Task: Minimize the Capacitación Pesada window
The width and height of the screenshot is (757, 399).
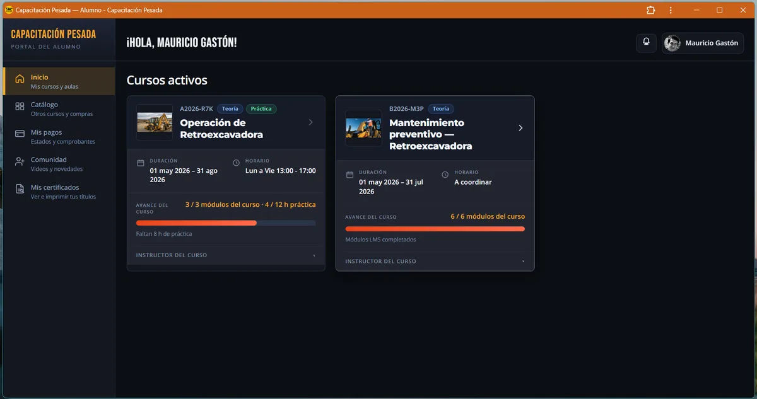Action: (697, 10)
